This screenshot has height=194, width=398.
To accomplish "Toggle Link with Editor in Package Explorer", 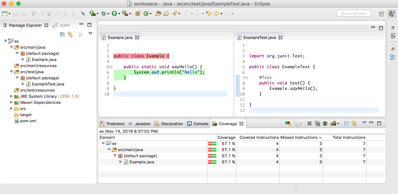I will click(70, 34).
